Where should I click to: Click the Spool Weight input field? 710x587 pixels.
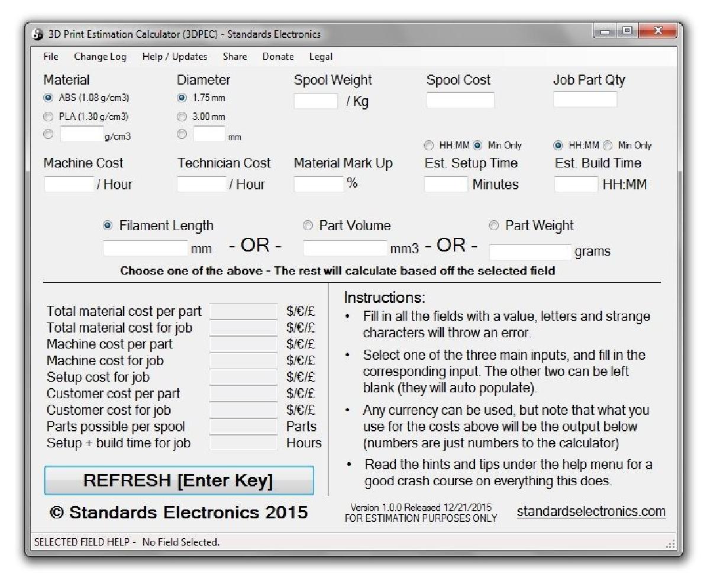pyautogui.click(x=316, y=101)
